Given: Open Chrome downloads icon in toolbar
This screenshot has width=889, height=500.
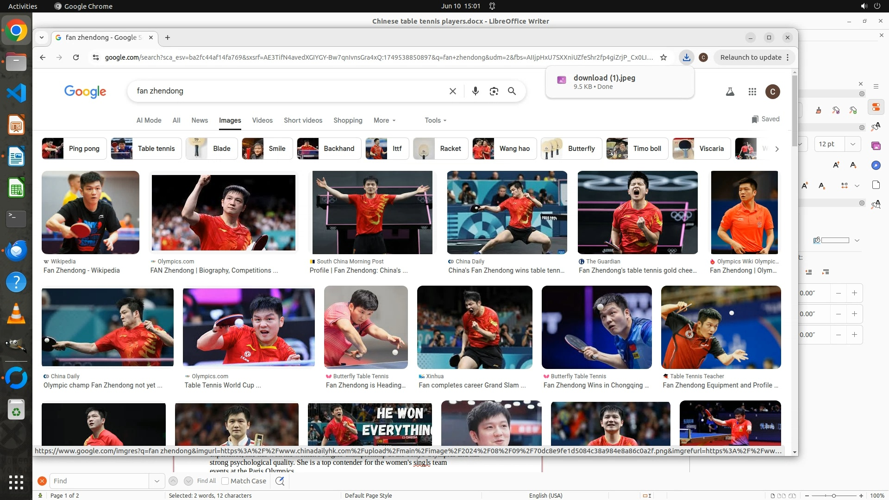Looking at the screenshot, I should pyautogui.click(x=686, y=57).
